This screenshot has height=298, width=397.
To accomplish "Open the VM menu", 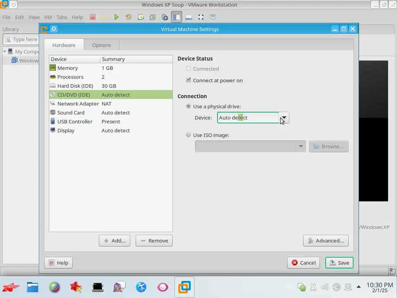I will [x=48, y=17].
